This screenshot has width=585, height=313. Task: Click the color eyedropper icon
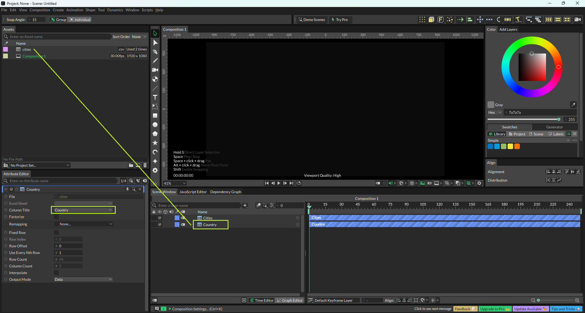click(x=573, y=105)
